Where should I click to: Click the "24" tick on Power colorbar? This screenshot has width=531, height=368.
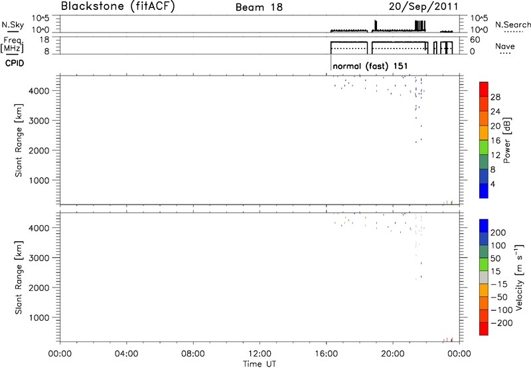click(495, 112)
